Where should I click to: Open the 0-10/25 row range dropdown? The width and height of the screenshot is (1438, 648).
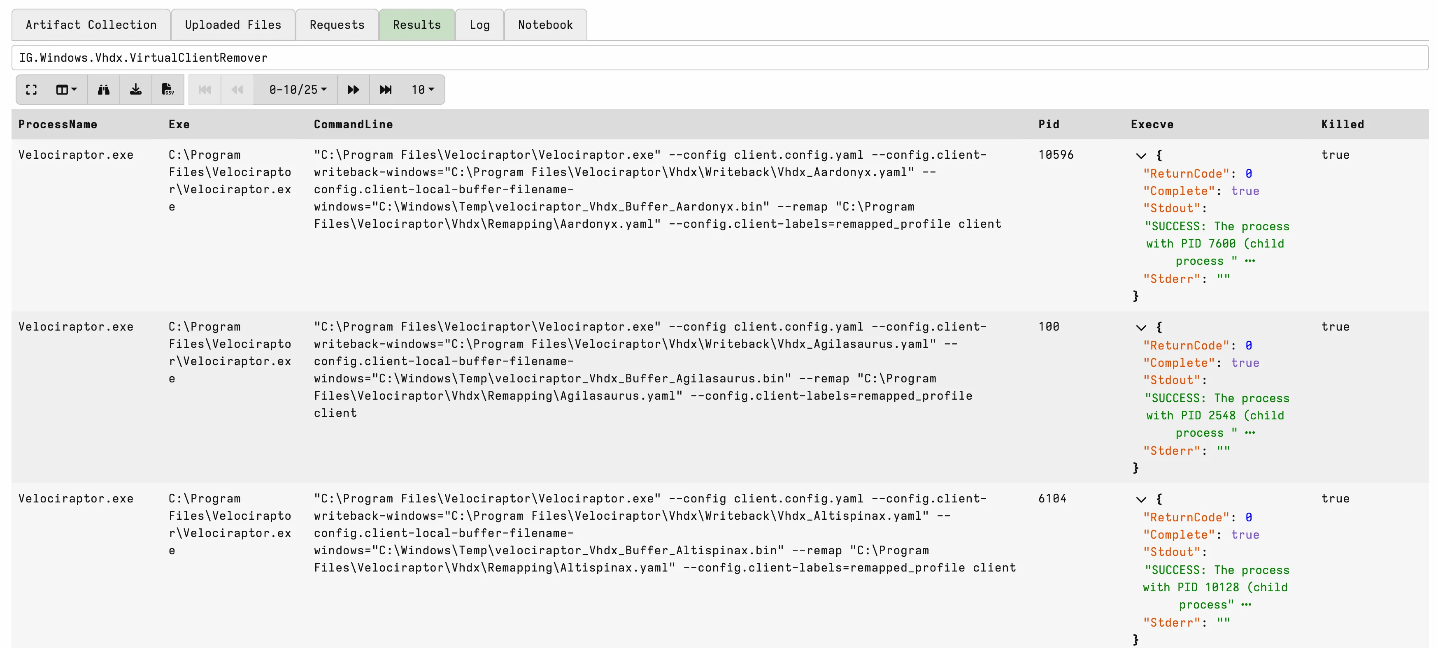[297, 90]
